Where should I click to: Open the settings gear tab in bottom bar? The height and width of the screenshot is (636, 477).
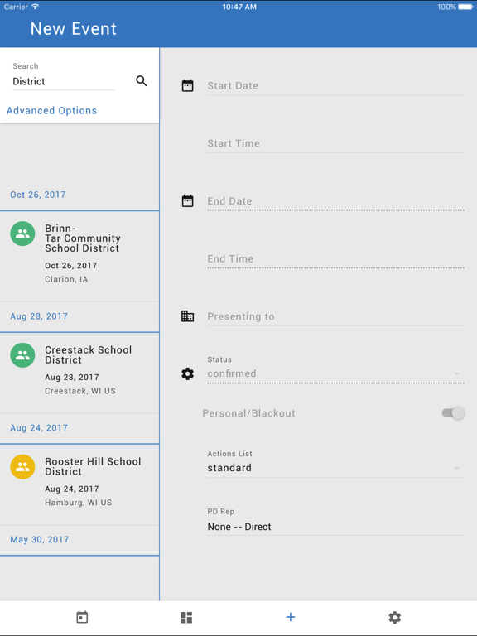(x=395, y=617)
